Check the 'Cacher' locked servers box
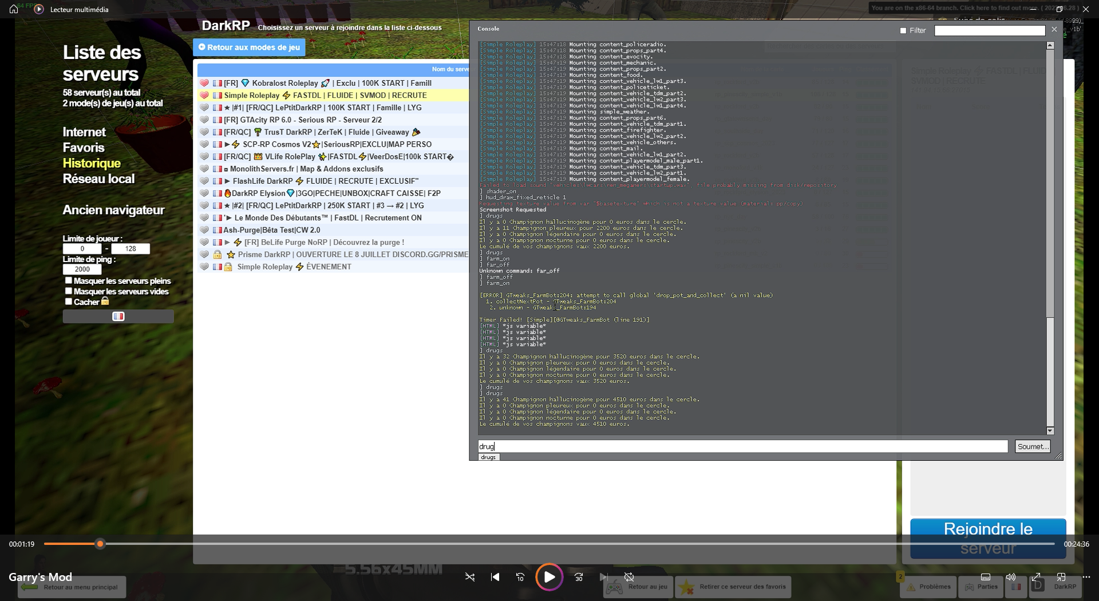Image resolution: width=1099 pixels, height=601 pixels. (69, 301)
